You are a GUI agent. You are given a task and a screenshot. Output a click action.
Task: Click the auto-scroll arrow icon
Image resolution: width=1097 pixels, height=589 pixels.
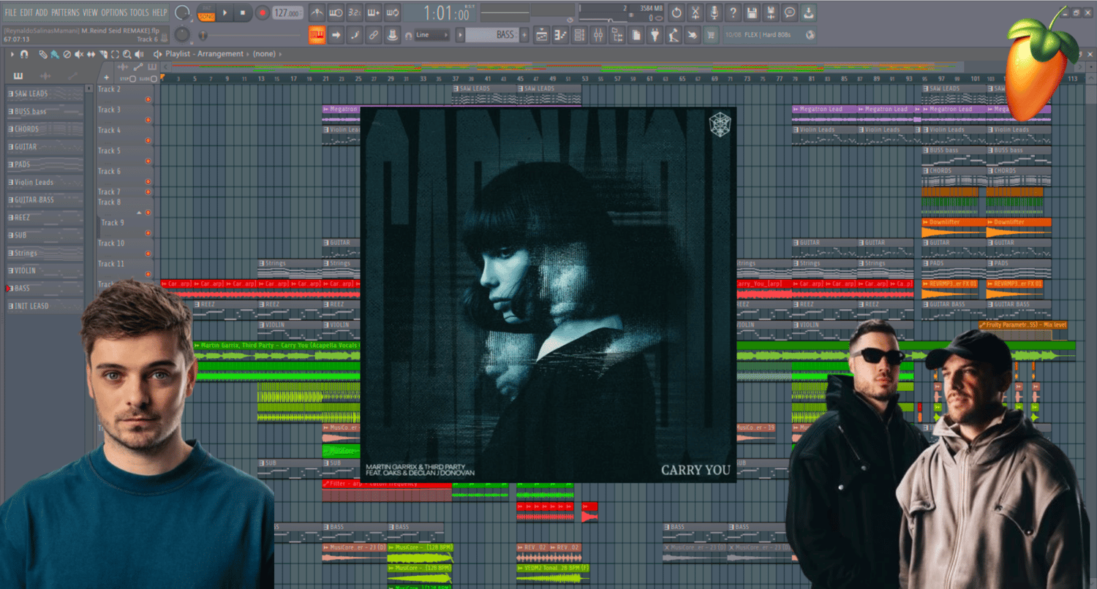[x=336, y=34]
